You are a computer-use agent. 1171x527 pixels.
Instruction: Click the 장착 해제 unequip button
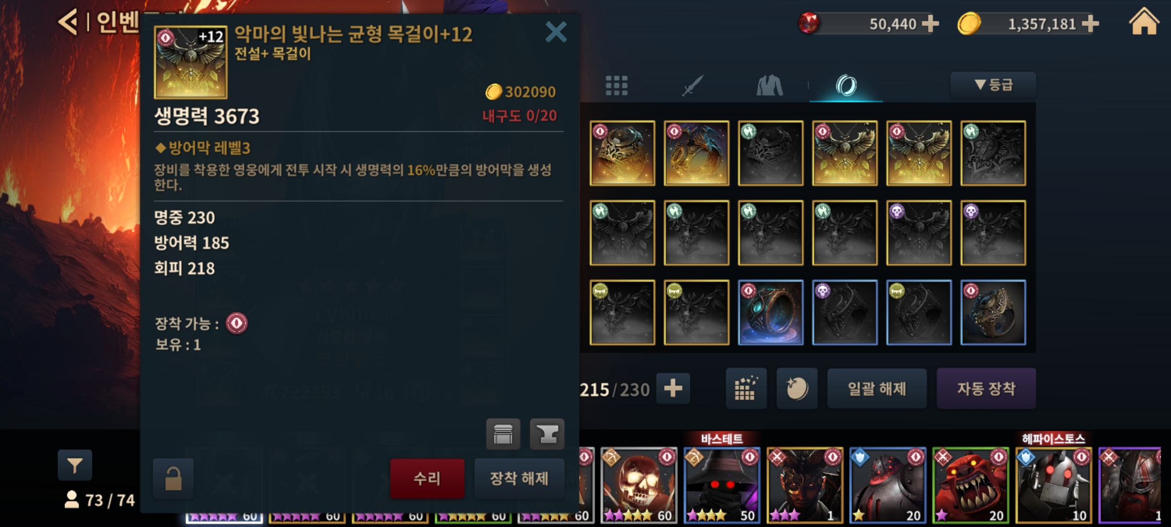pyautogui.click(x=519, y=479)
